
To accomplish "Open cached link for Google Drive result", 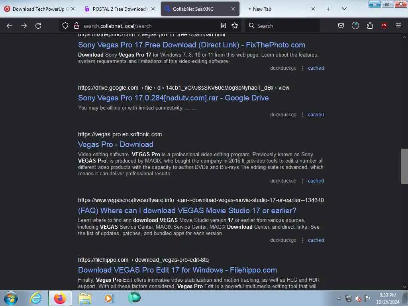I will pyautogui.click(x=316, y=115).
